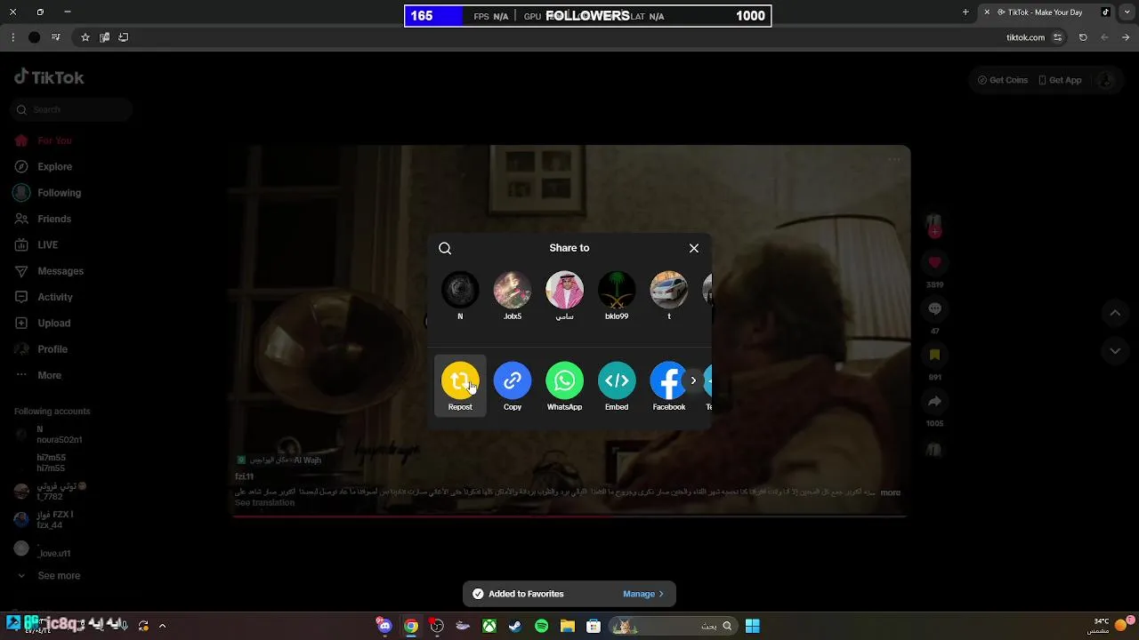Close the Share to dialog

(694, 248)
